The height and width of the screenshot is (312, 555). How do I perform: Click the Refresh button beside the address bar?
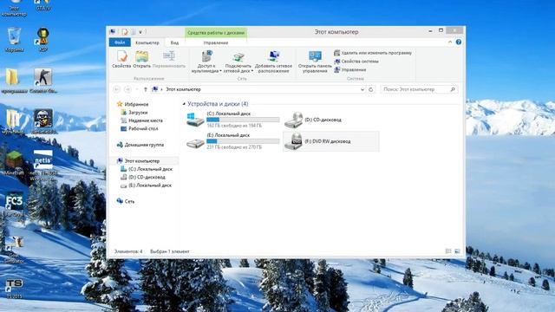(x=370, y=89)
